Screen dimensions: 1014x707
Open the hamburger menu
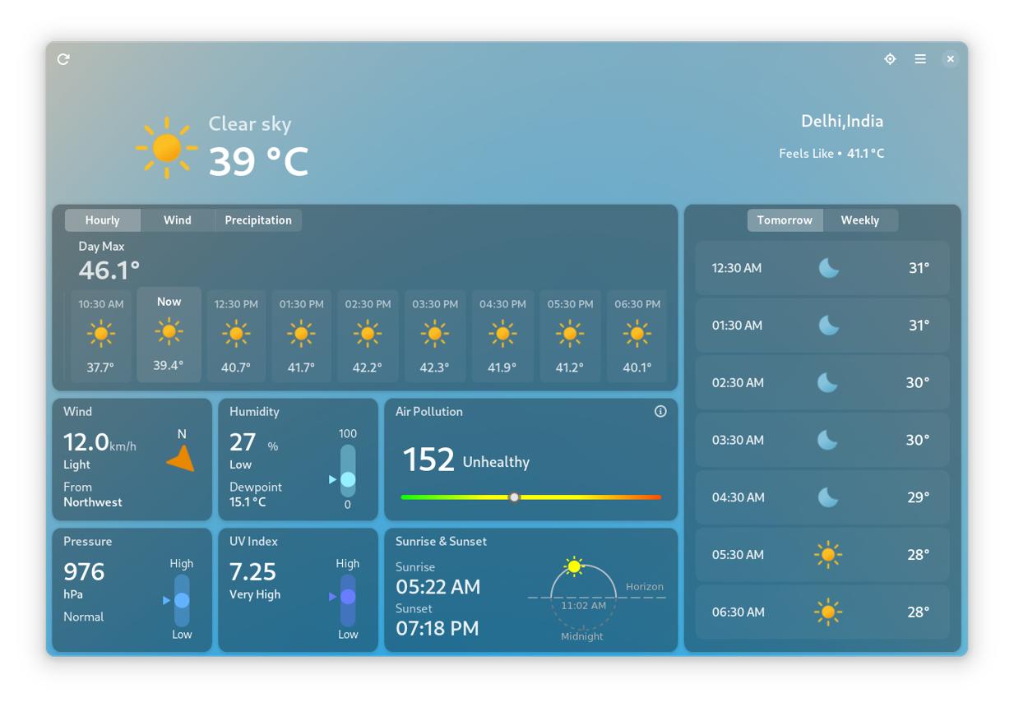click(x=920, y=59)
